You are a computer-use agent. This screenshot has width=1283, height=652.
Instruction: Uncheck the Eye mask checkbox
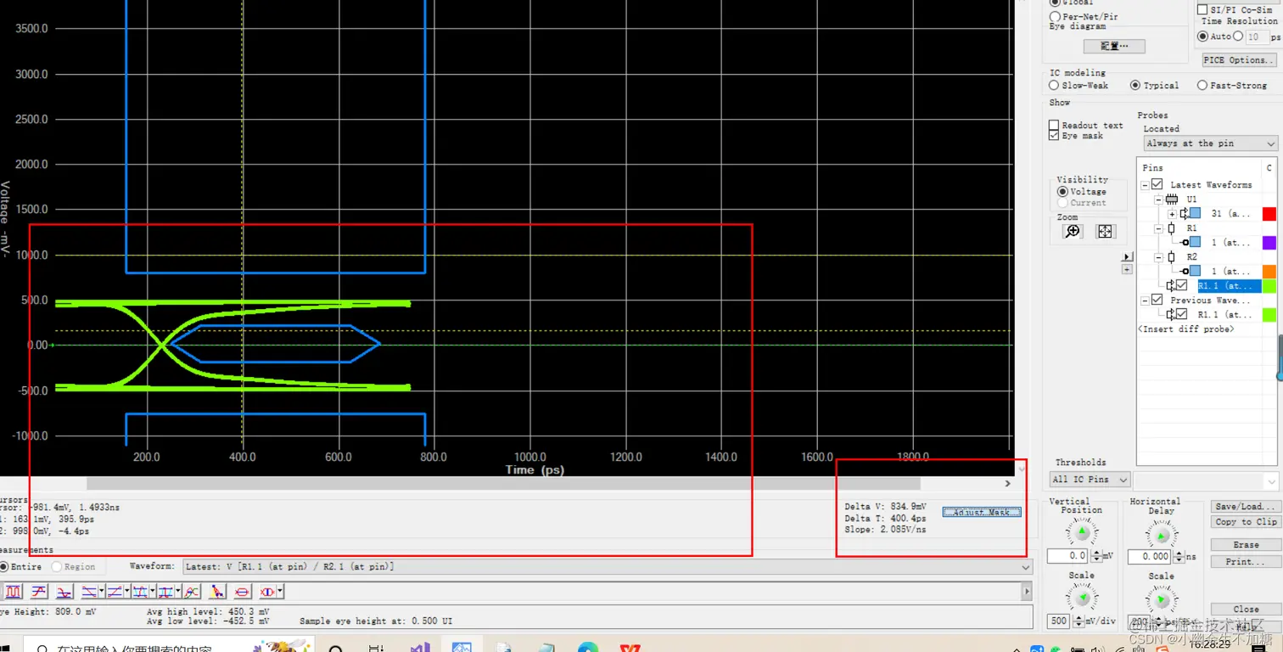click(1054, 135)
